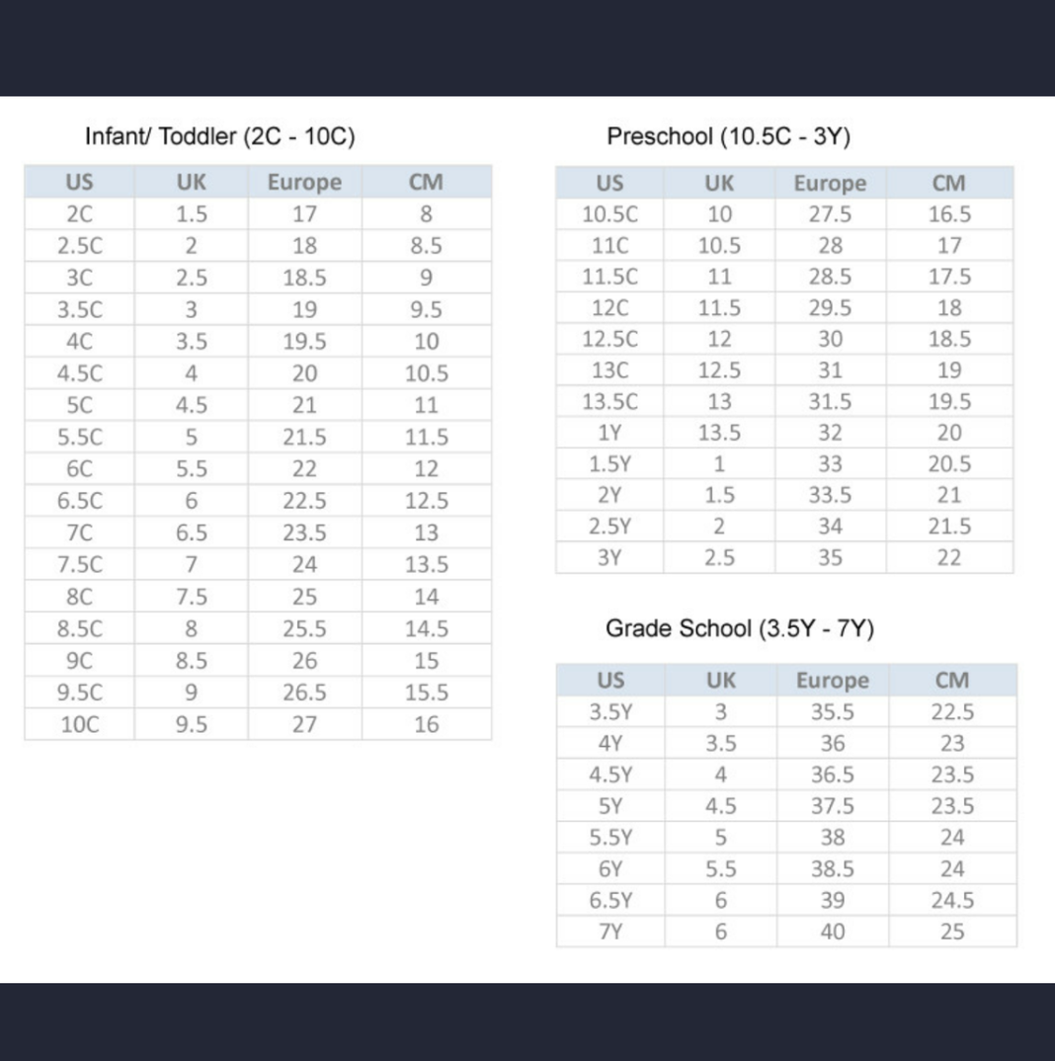Screen dimensions: 1055x1061
Task: Click US header in the Preschool table
Action: pyautogui.click(x=609, y=183)
